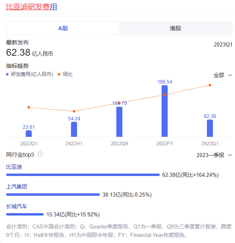Viewport: 235px width, 243px height.
Task: Select the 2022H1 bar labeled 54.24
Action: coord(74,130)
